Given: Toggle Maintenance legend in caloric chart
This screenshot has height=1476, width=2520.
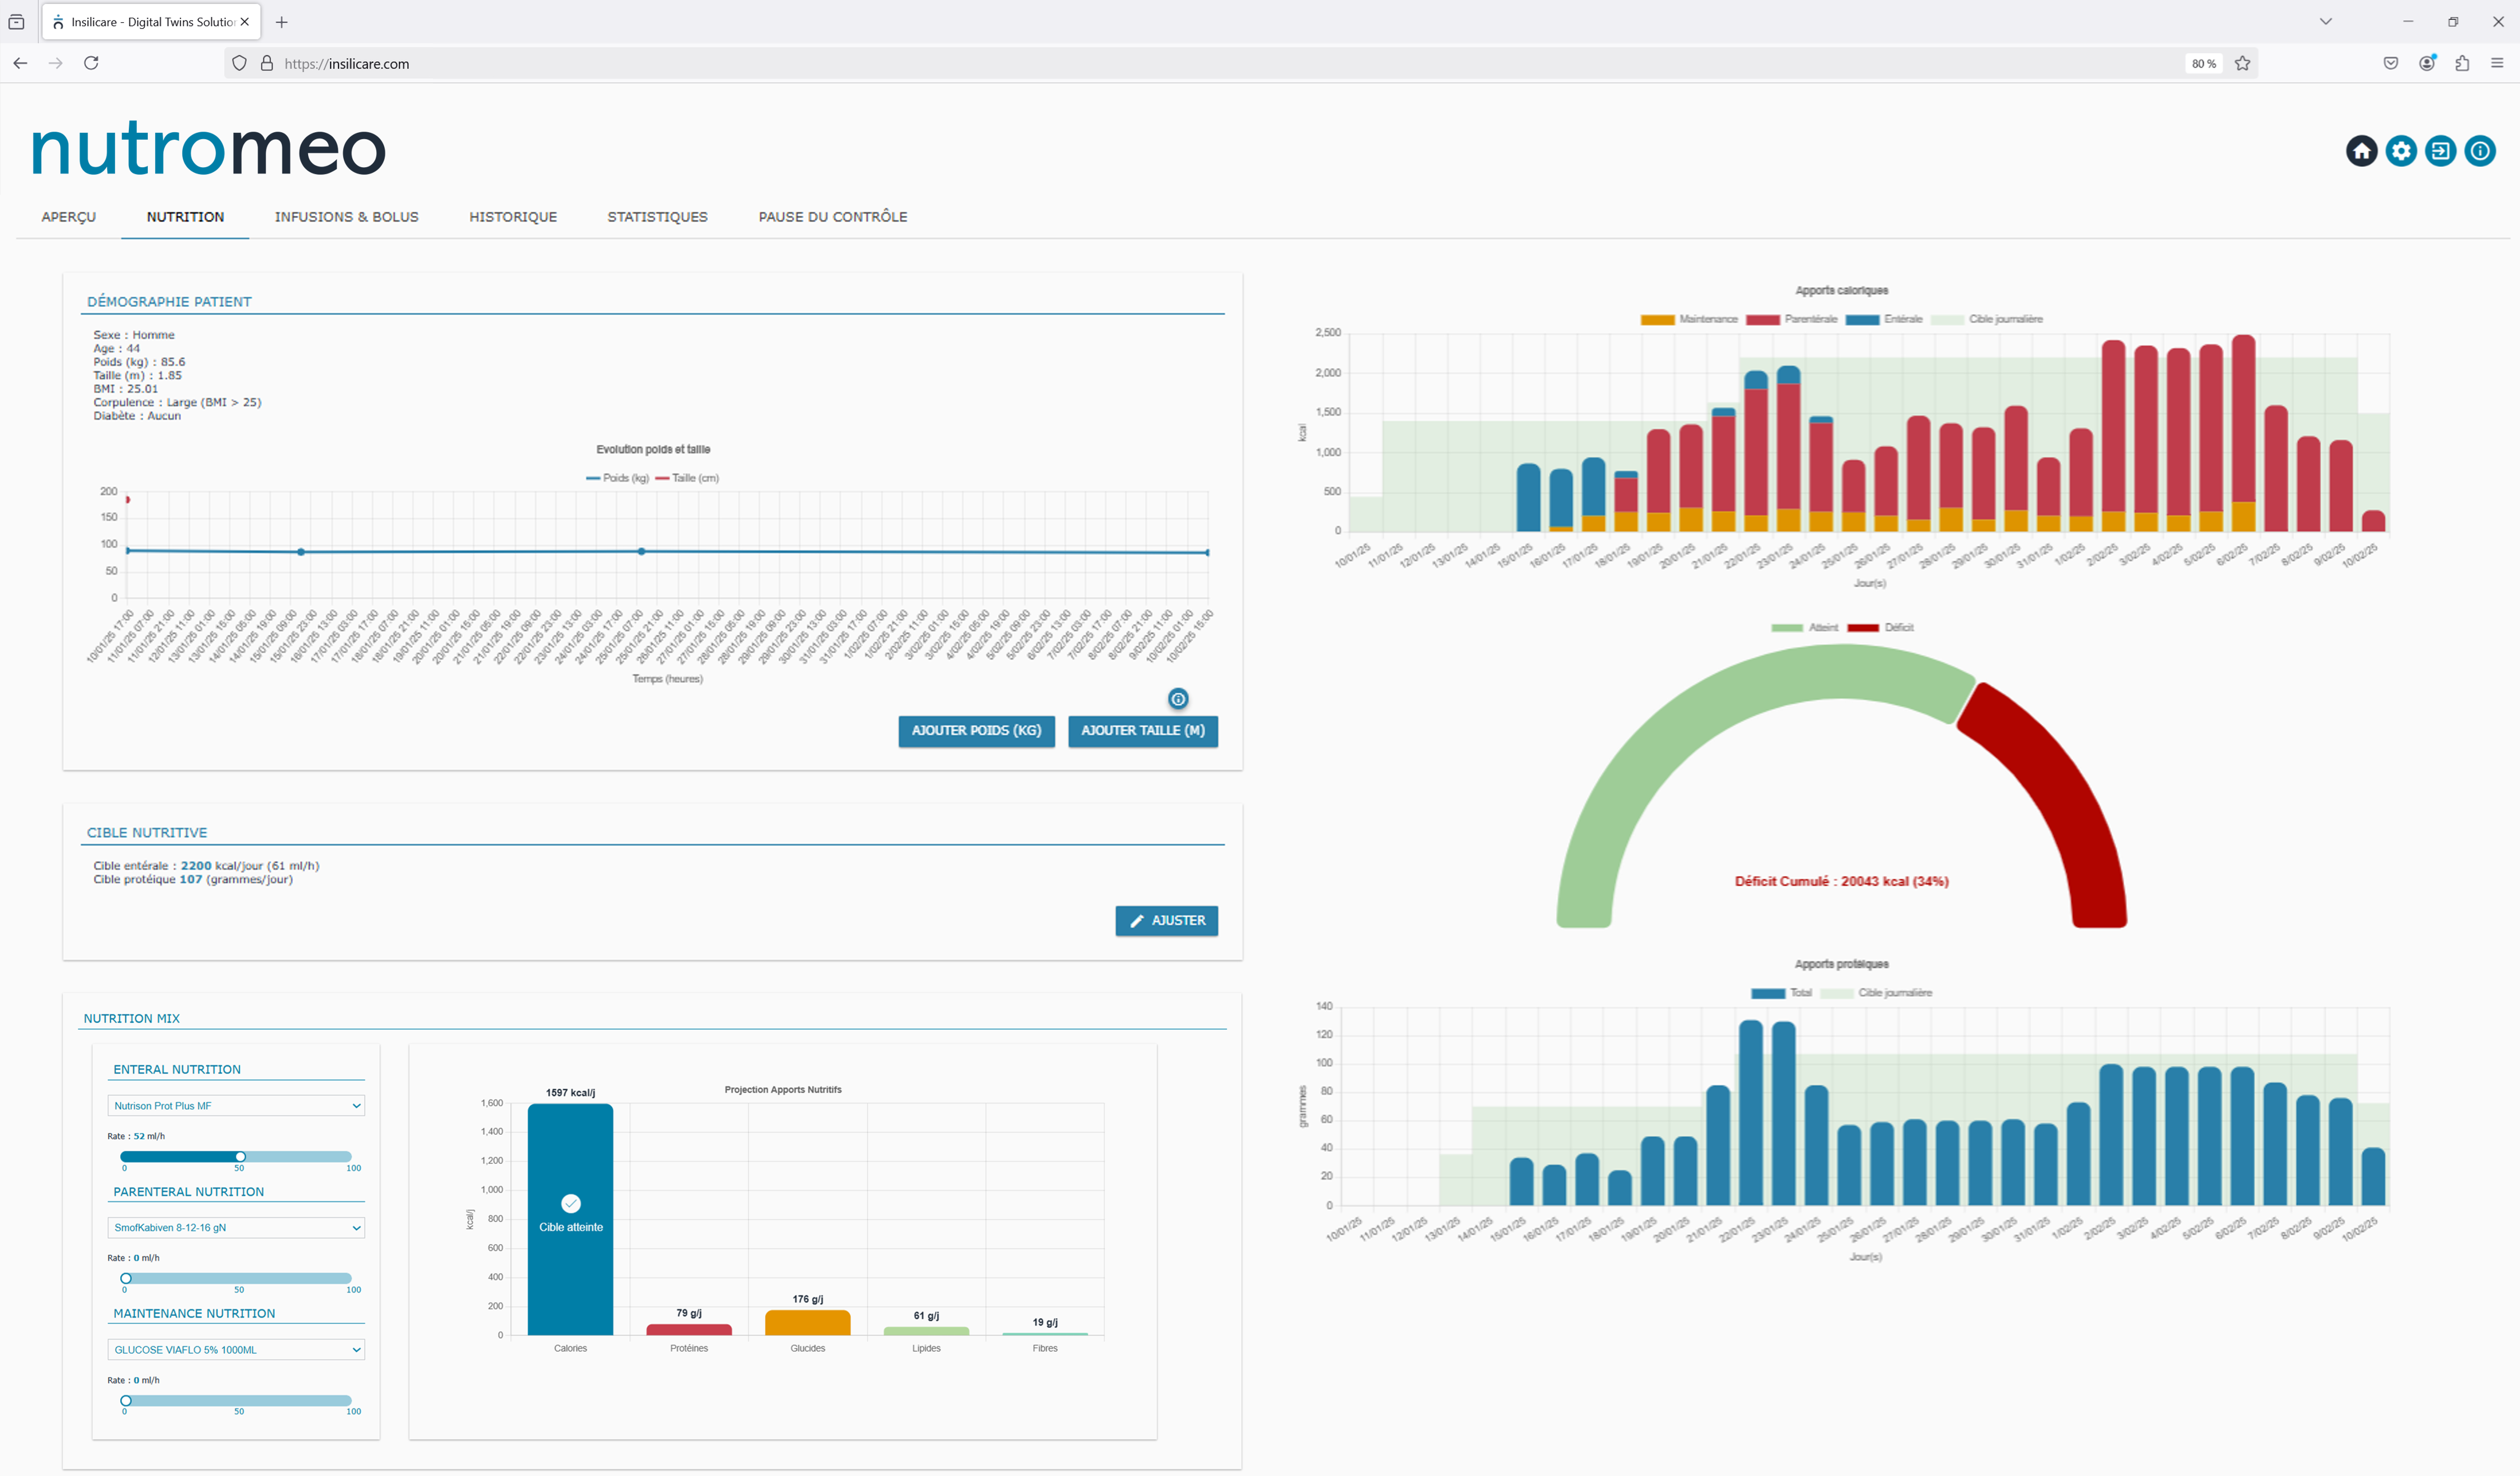Looking at the screenshot, I should tap(1689, 319).
